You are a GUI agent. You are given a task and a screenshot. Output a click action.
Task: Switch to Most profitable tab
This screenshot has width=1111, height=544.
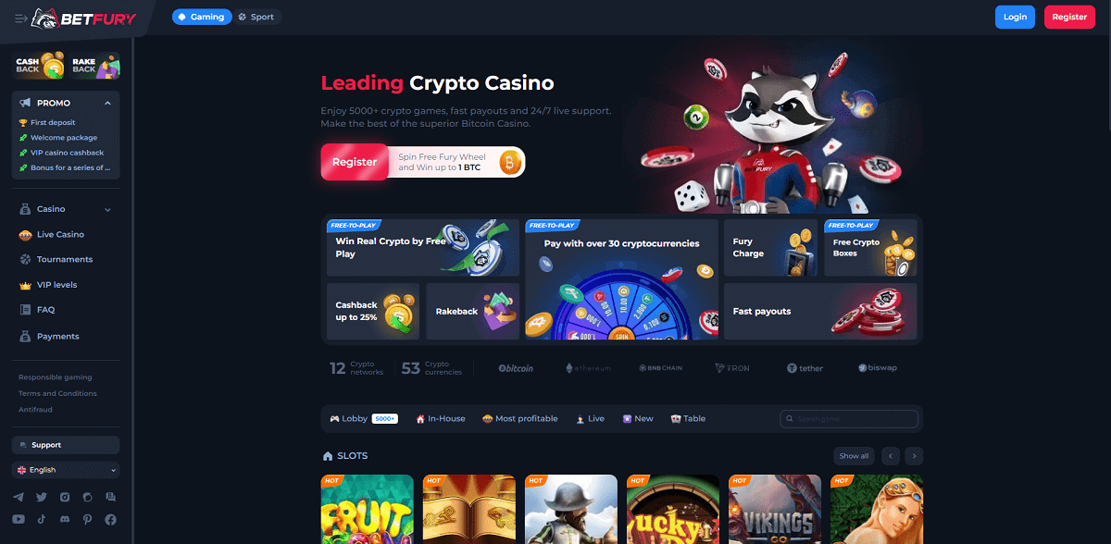519,419
